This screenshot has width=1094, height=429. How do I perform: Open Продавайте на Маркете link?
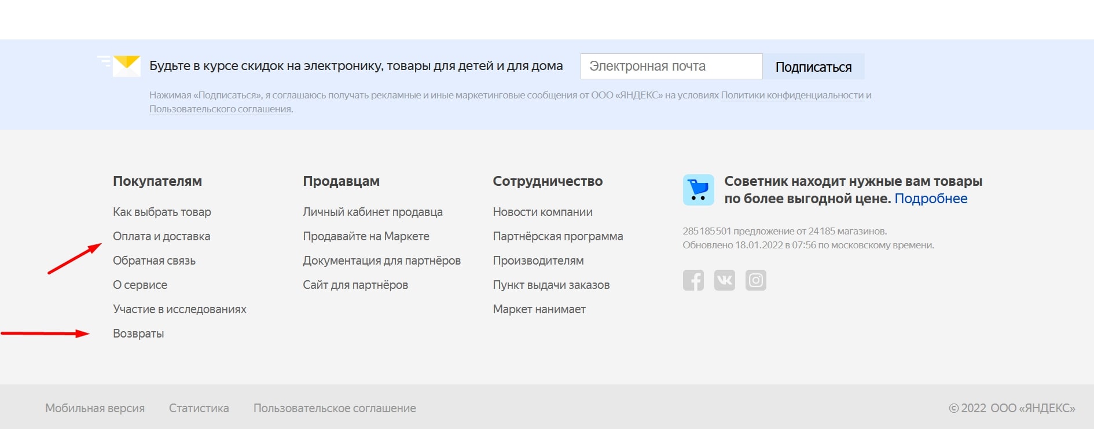tap(366, 236)
